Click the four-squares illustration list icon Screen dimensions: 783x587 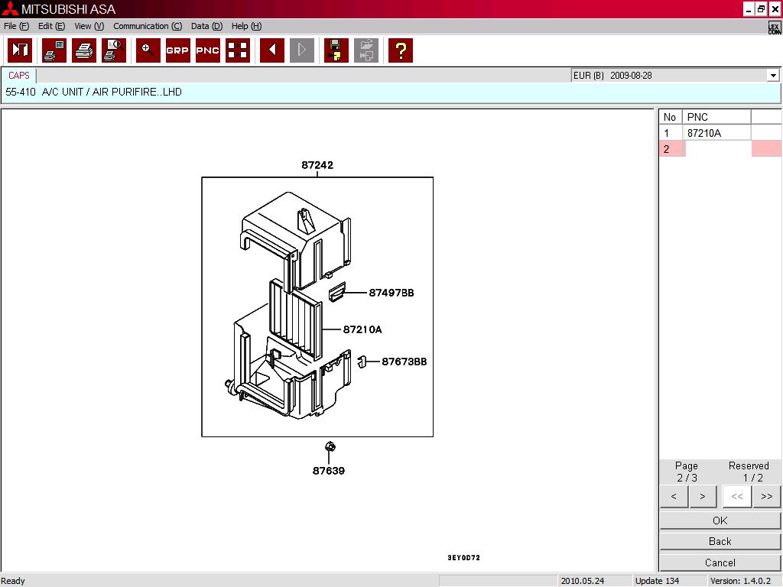tap(238, 50)
